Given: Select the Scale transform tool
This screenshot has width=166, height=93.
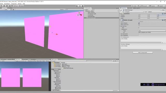Looking at the screenshot, I should tap(4, 6).
